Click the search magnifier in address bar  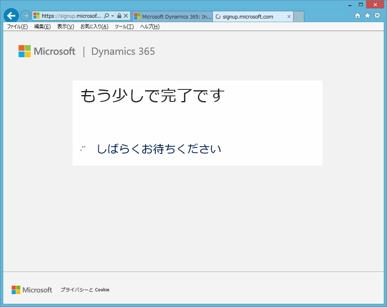[106, 16]
